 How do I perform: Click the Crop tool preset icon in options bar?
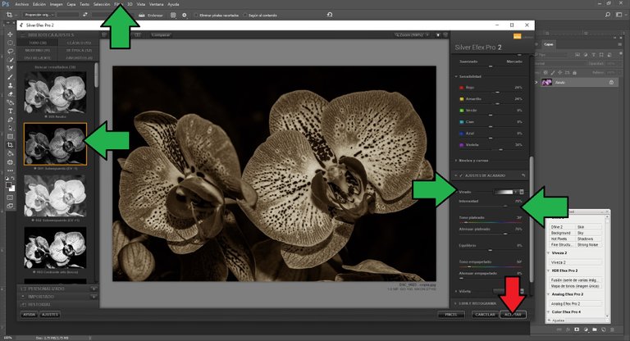[9, 15]
